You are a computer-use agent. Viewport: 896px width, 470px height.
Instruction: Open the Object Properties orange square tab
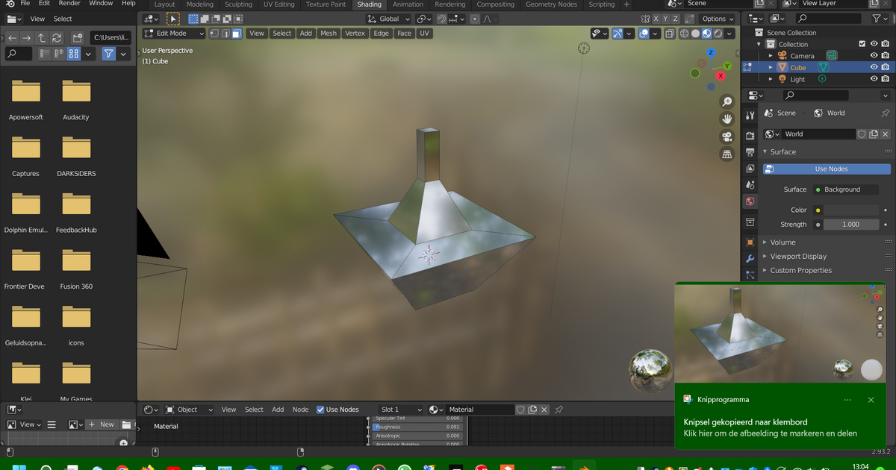coord(750,240)
